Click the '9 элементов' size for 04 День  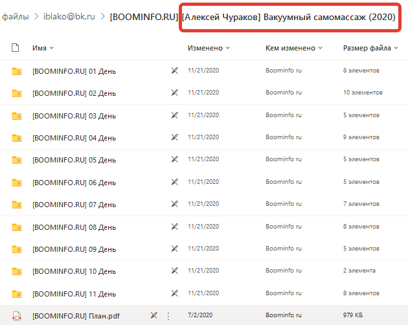pyautogui.click(x=361, y=137)
